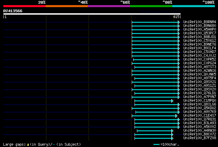Click the 415 query end position label
The image size is (218, 147).
click(176, 17)
